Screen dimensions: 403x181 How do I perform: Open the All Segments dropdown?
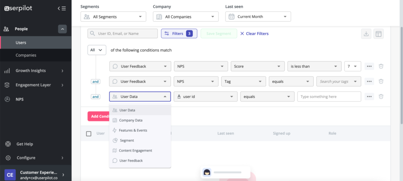(113, 16)
